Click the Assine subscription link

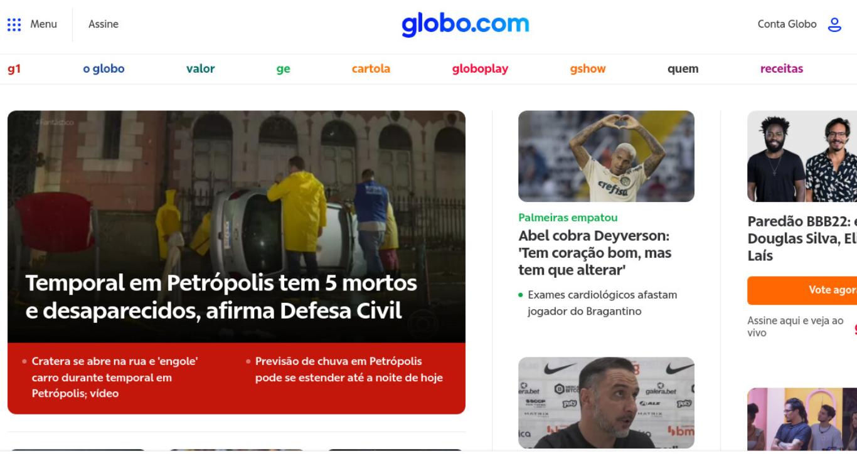tap(104, 24)
